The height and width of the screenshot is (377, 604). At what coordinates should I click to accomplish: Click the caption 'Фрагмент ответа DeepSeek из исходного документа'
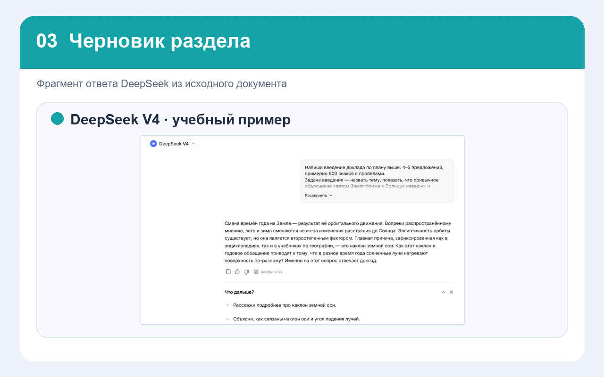click(162, 84)
